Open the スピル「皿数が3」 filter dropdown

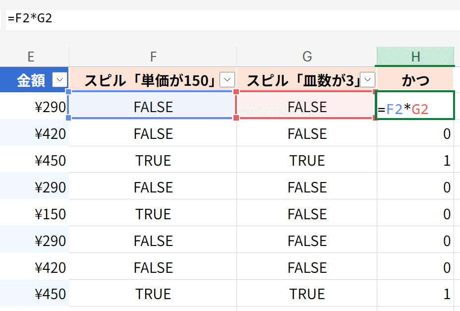[368, 79]
